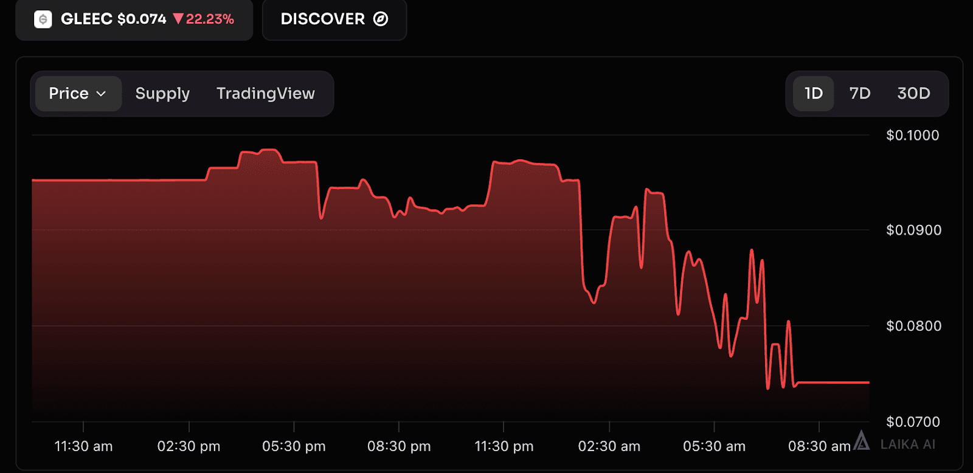This screenshot has width=973, height=473.
Task: Click the 02:30 am time axis marker
Action: pyautogui.click(x=609, y=446)
